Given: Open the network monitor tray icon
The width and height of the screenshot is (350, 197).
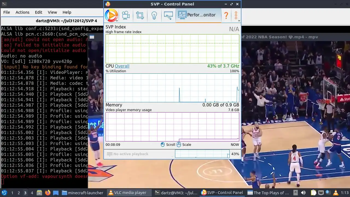Looking at the screenshot, I should click(321, 193).
